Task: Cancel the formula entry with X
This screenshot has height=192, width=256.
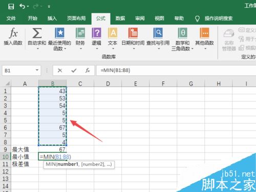Action: pos(60,70)
